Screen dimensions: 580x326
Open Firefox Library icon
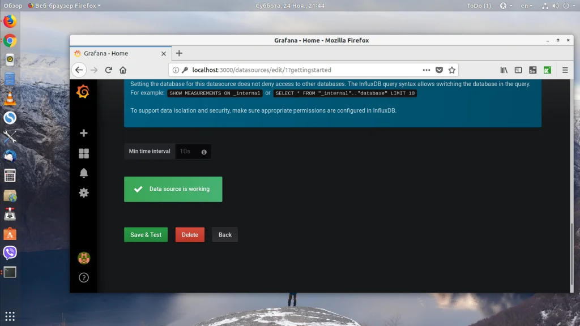[x=504, y=70]
